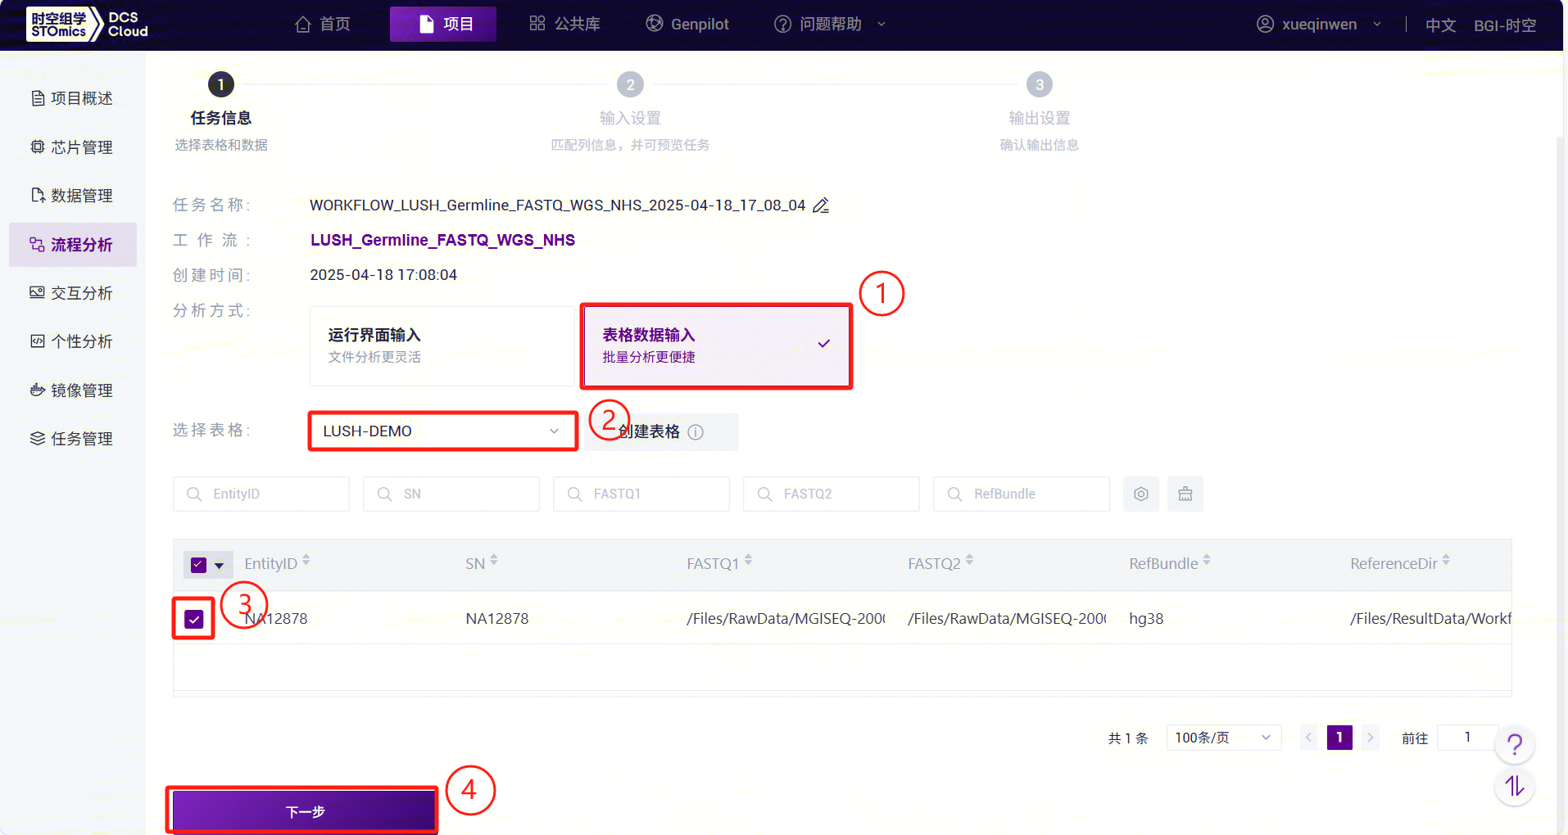Go to previous page arrow
The image size is (1568, 835).
(x=1309, y=738)
